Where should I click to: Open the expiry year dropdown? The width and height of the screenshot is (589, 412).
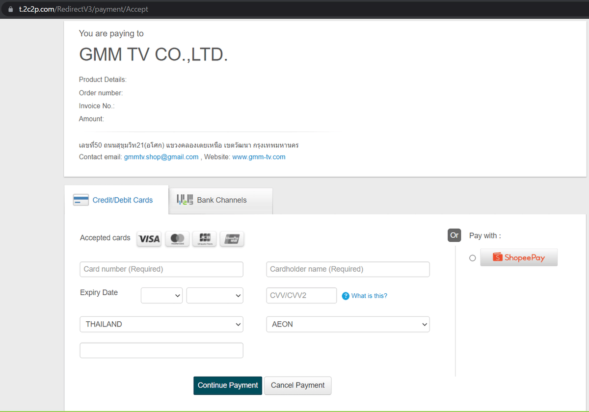coord(215,296)
